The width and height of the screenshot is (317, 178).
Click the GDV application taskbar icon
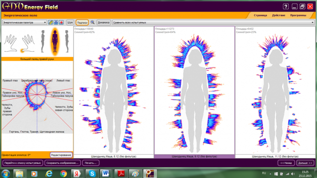(x=150, y=174)
